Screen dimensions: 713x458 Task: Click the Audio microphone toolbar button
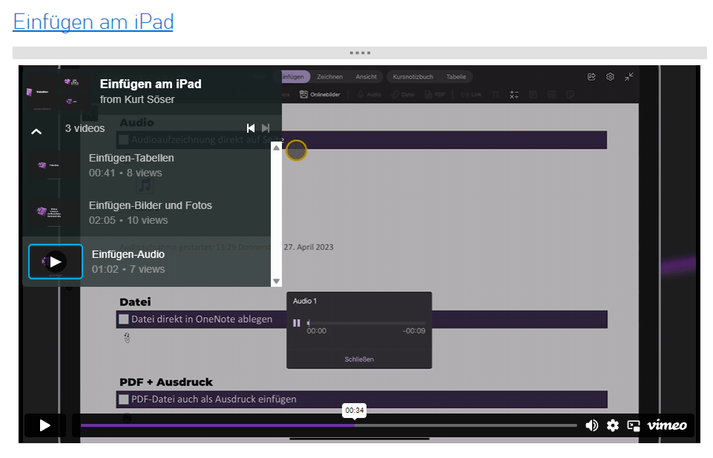369,95
